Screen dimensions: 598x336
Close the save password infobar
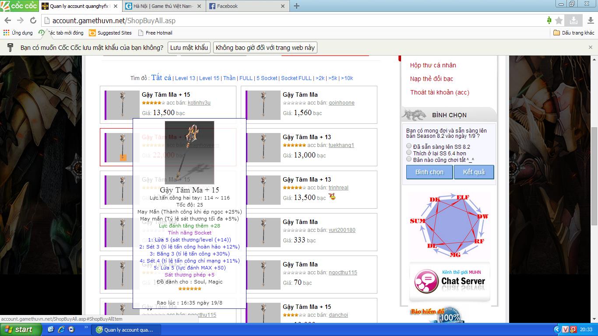pyautogui.click(x=590, y=47)
